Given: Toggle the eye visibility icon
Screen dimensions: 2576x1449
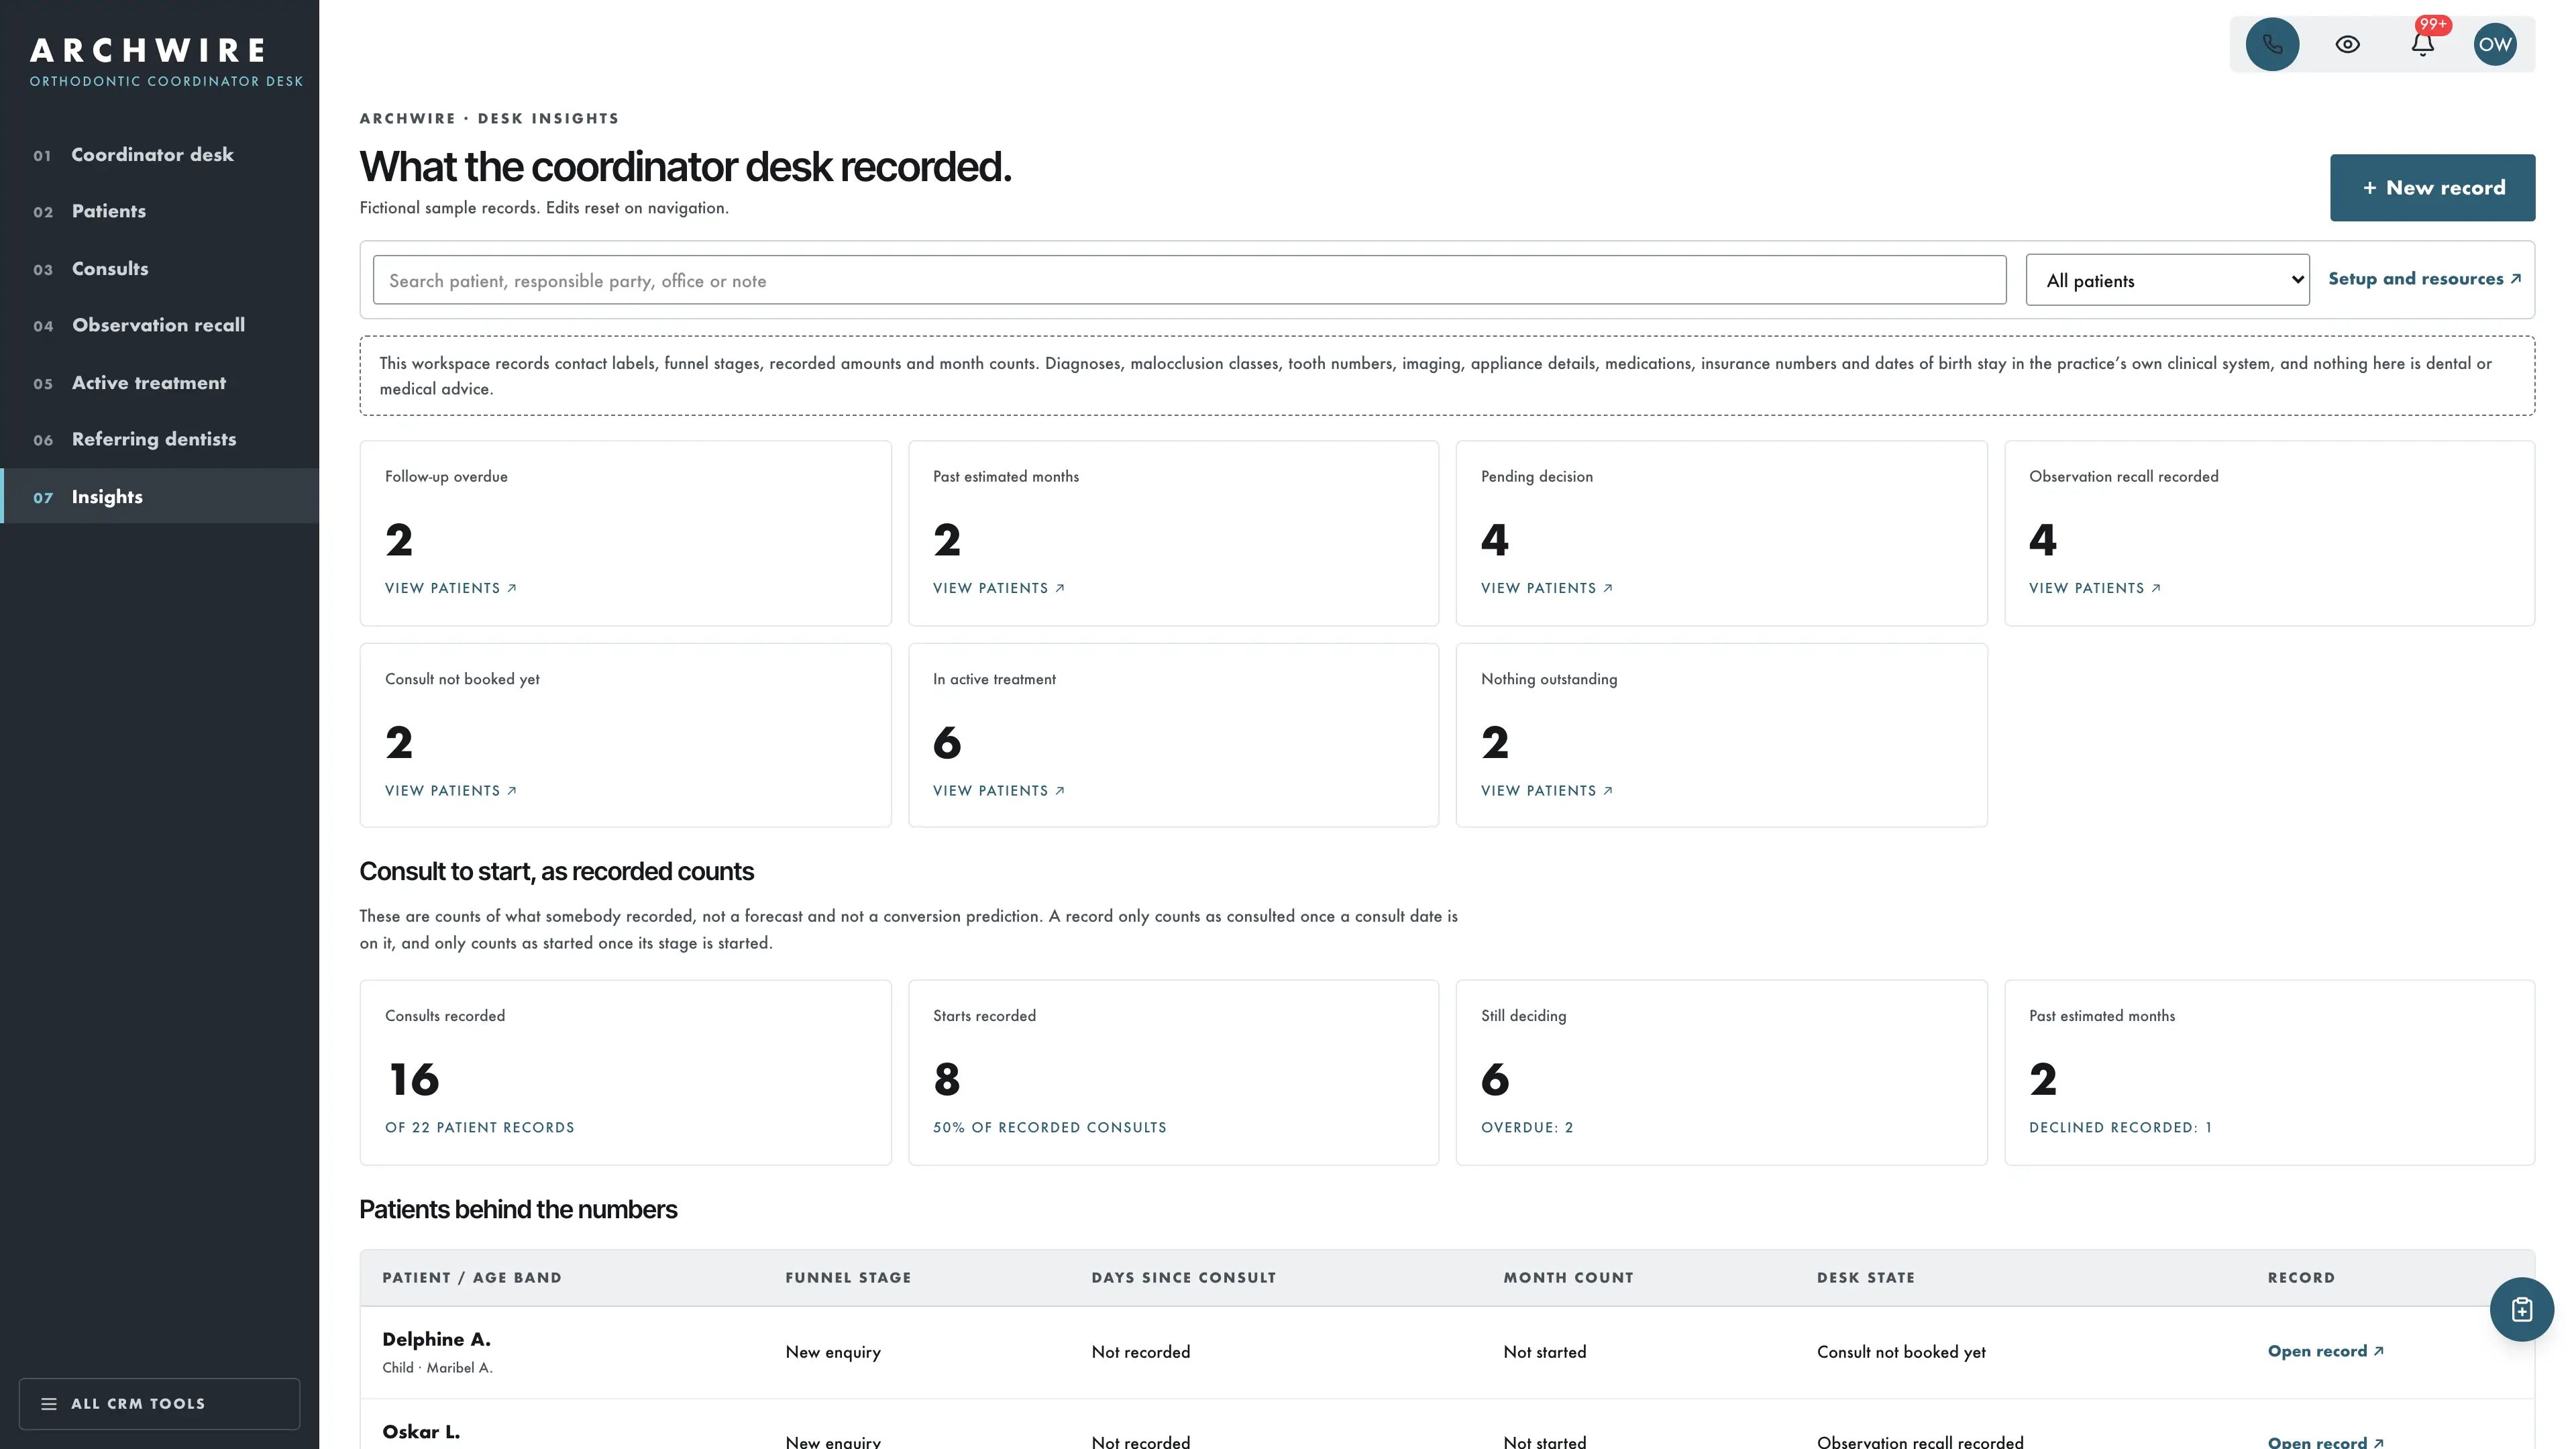Looking at the screenshot, I should [2347, 44].
